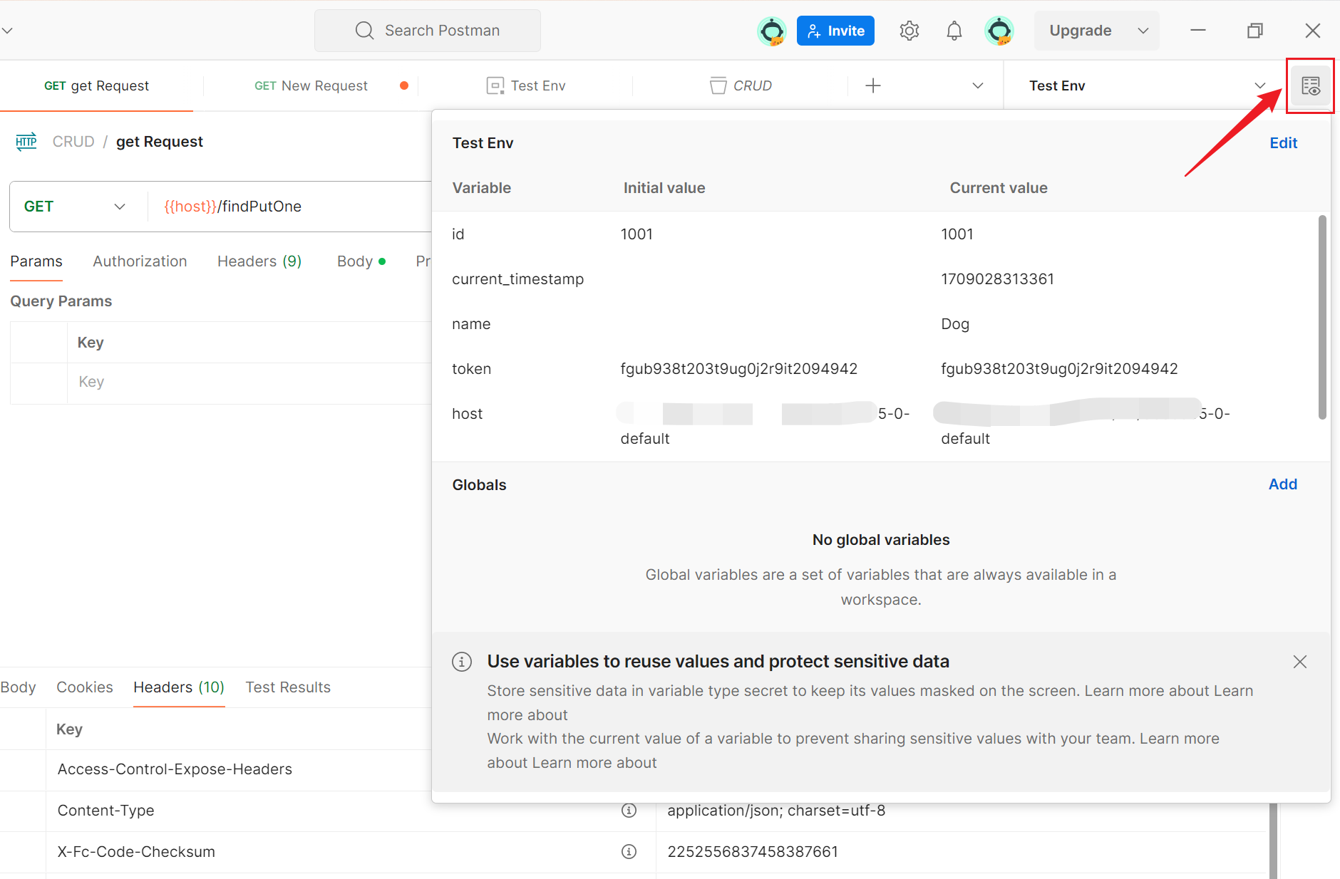Edit the Test Env environment
Image resolution: width=1340 pixels, height=879 pixels.
tap(1283, 143)
